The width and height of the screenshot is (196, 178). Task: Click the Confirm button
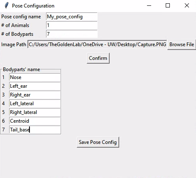pyautogui.click(x=98, y=58)
